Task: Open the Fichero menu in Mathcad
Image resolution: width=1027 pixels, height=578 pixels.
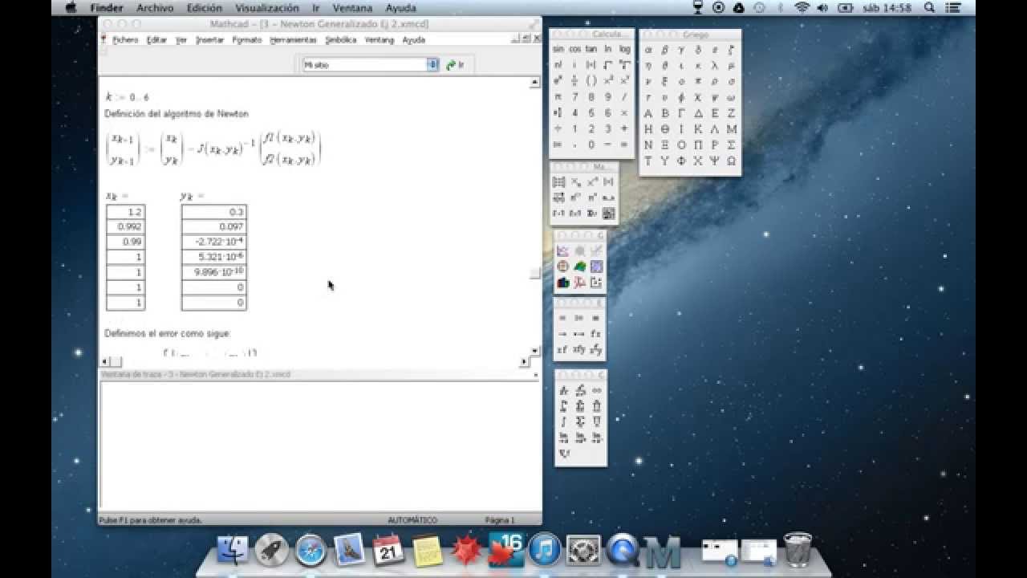Action: (125, 39)
